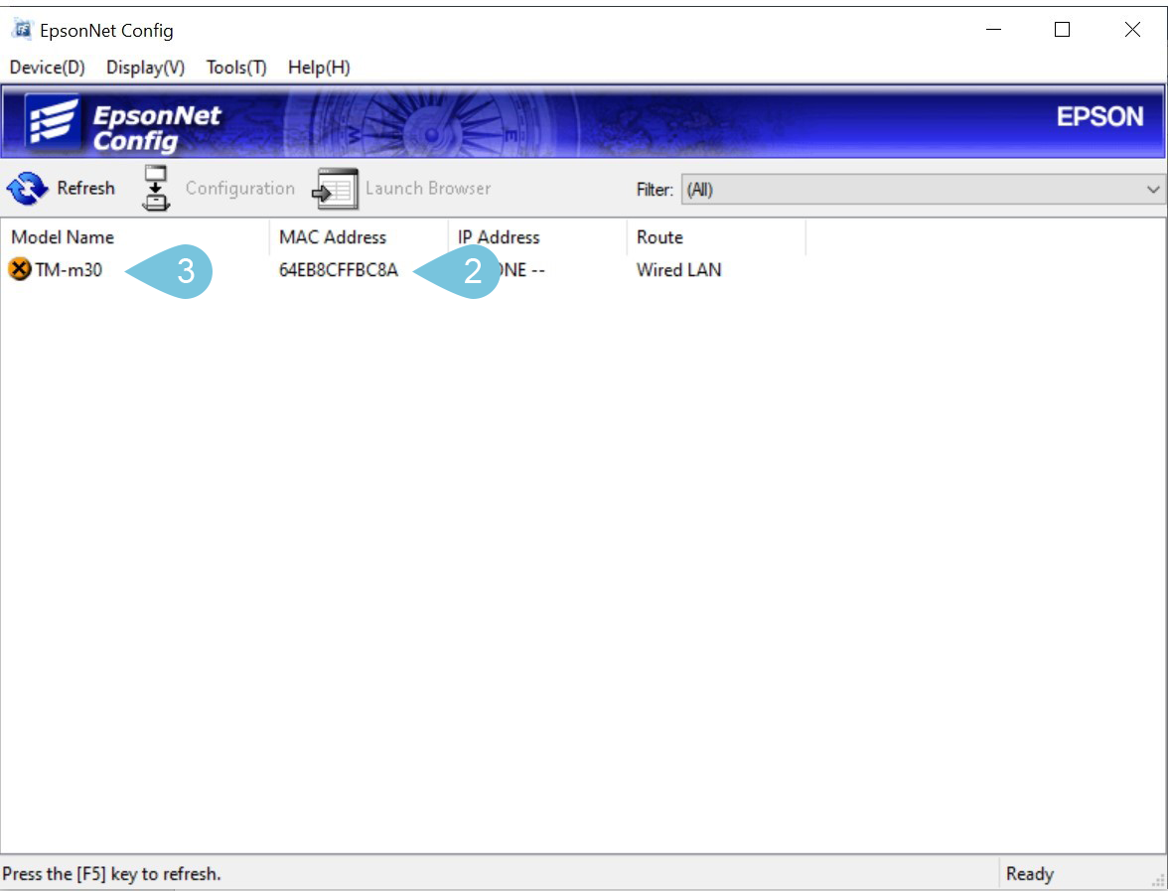Open the Help(H) menu
Screen dimensions: 1168x891
[318, 68]
